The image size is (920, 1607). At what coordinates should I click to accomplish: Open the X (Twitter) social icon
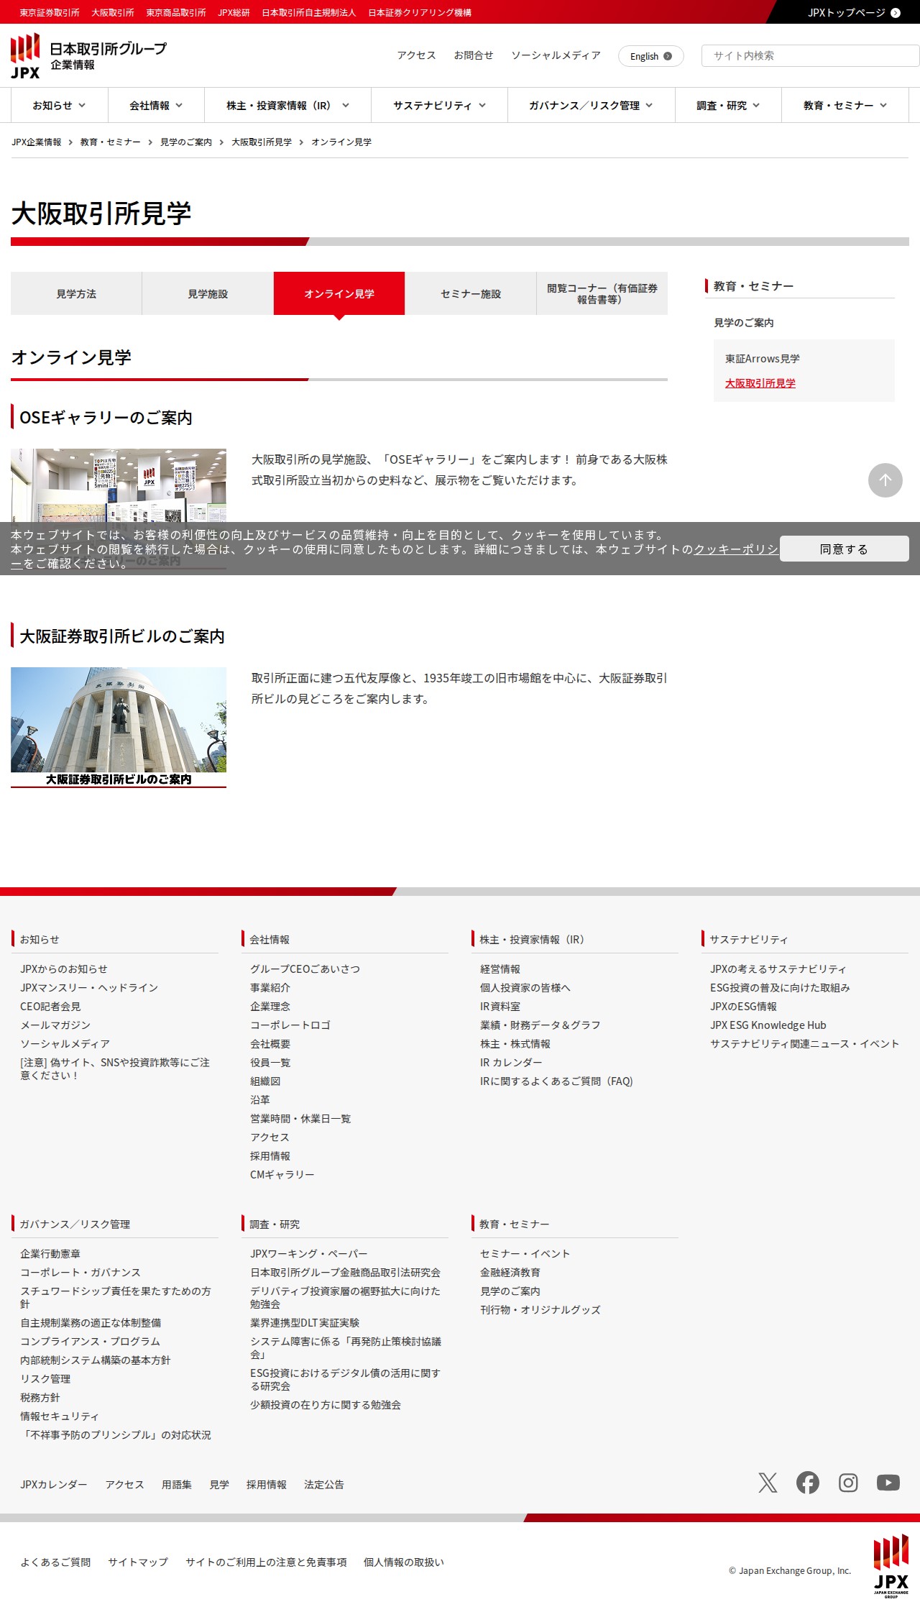tap(768, 1483)
